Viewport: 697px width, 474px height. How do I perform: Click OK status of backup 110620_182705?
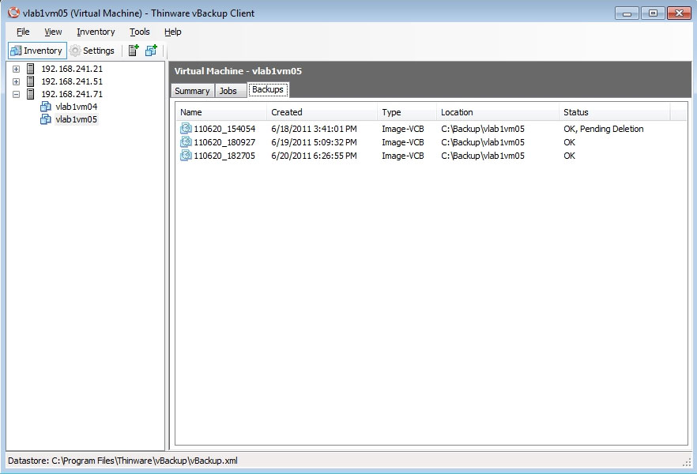coord(570,156)
